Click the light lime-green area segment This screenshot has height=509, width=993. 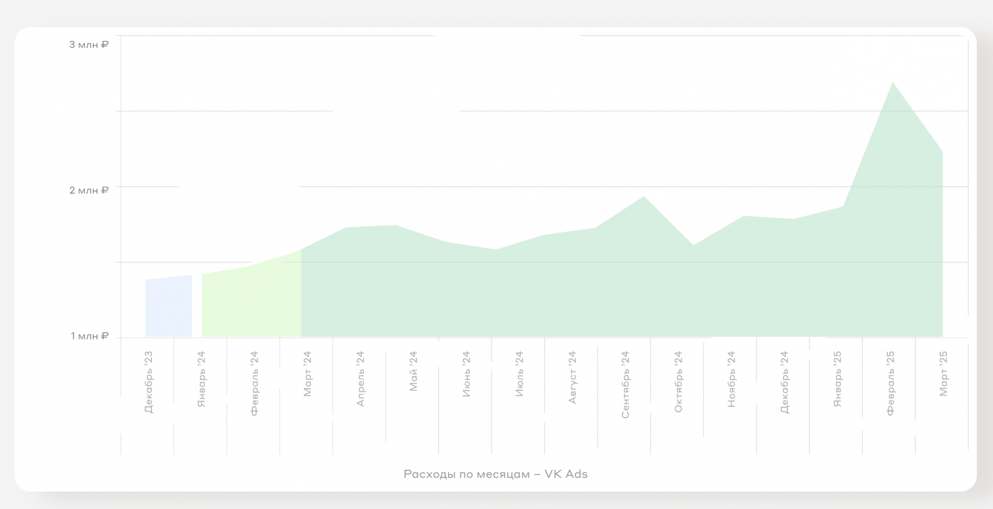click(x=251, y=302)
